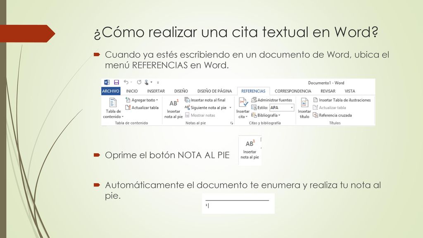Click Actualizar tabla in Títulos group

click(329, 108)
